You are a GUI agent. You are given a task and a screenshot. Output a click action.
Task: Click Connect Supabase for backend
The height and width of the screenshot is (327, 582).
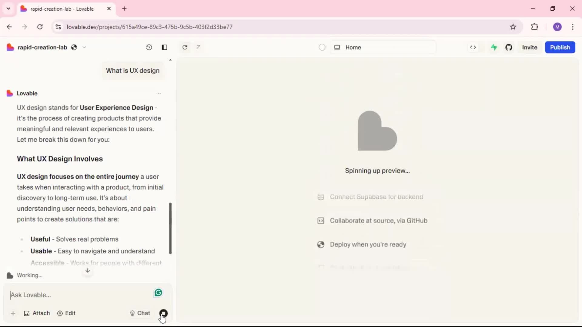click(370, 197)
